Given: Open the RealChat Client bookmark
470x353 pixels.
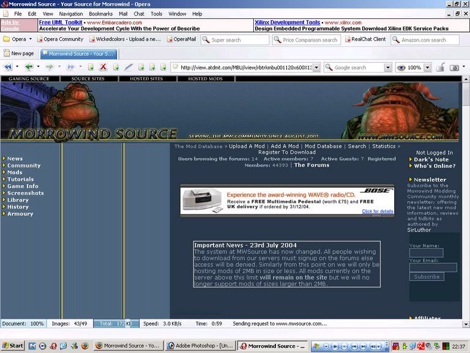Looking at the screenshot, I should coord(365,39).
